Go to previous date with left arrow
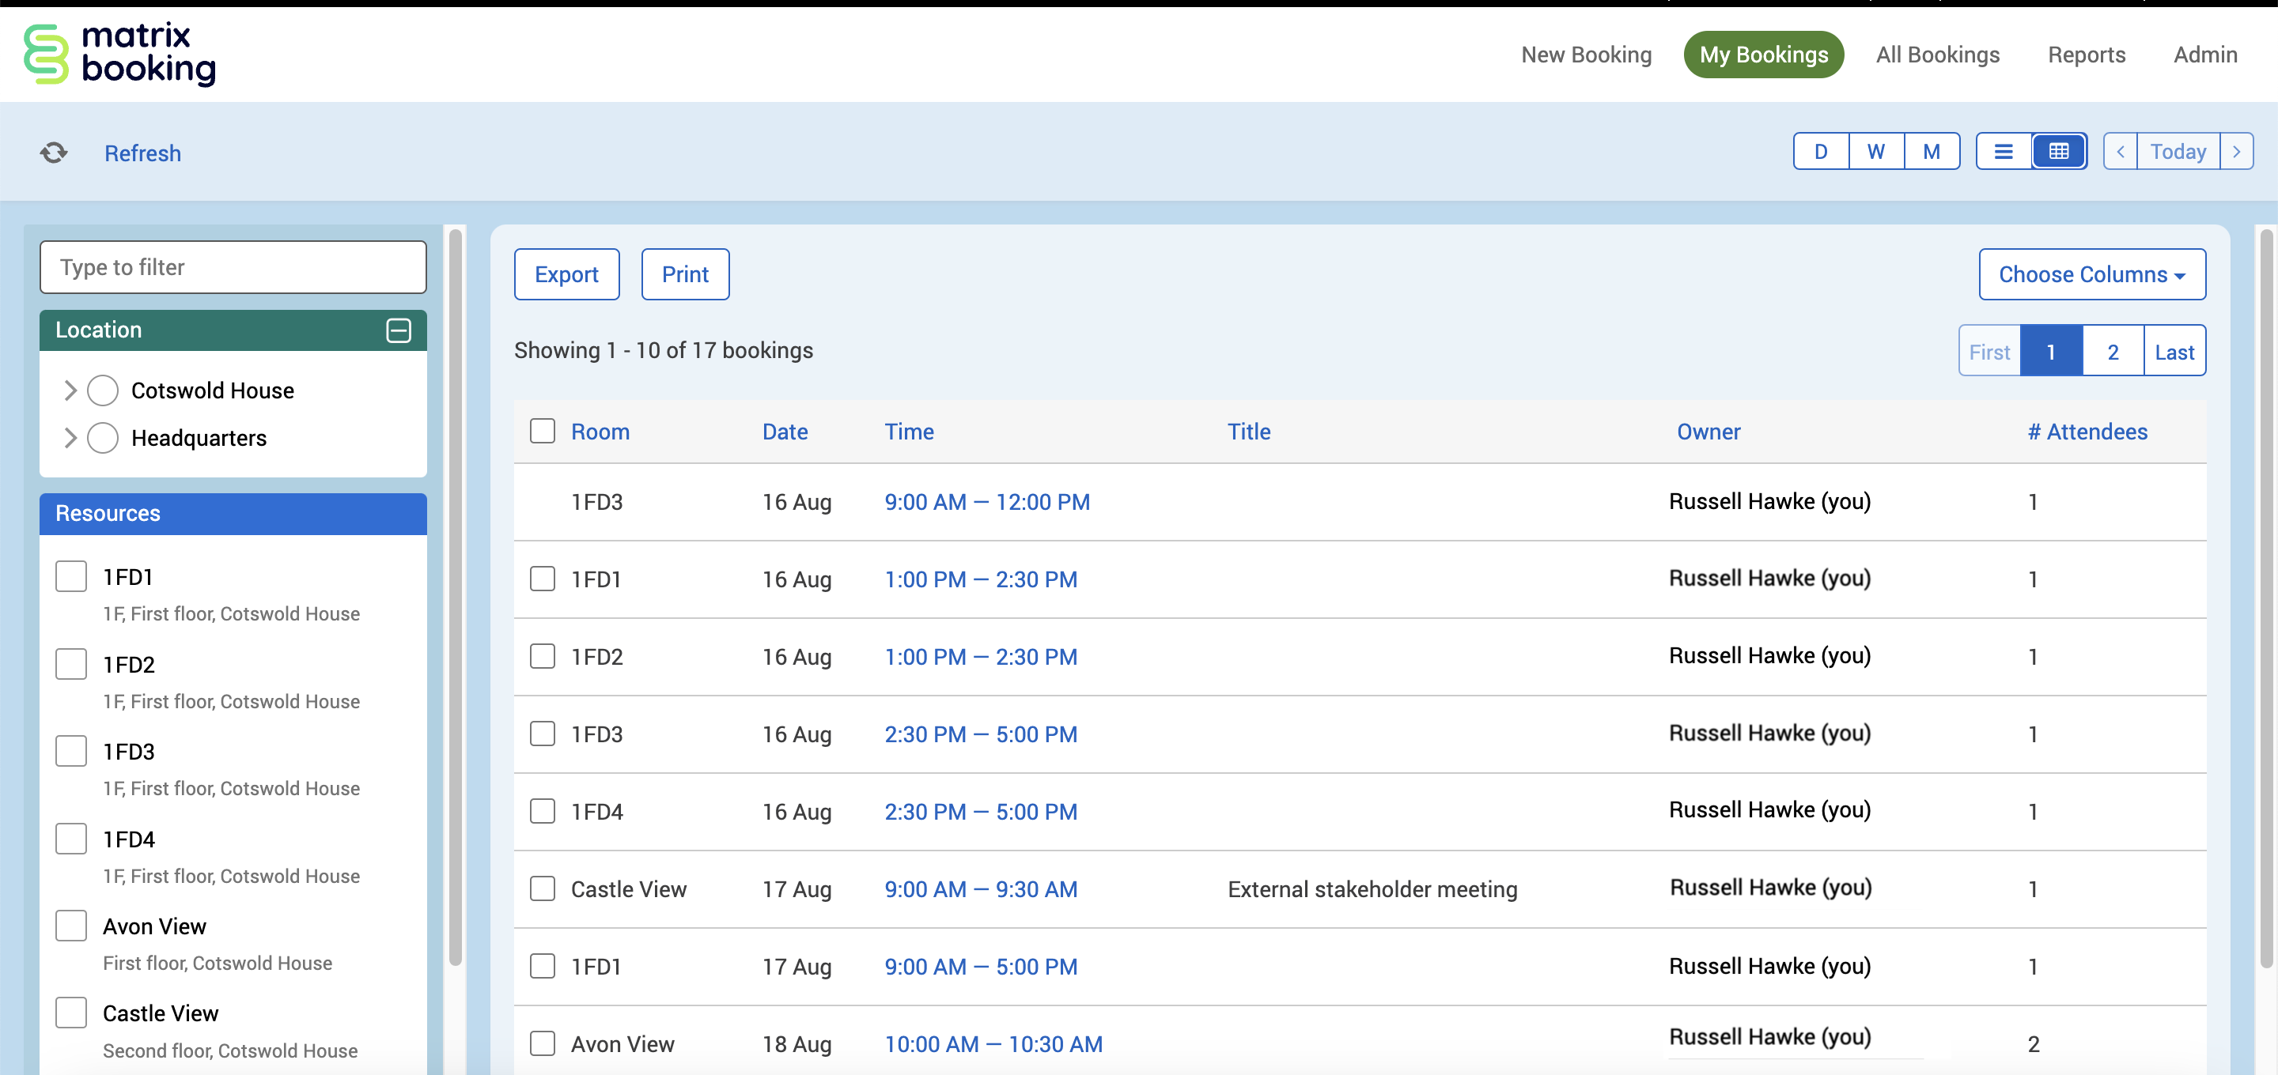This screenshot has height=1075, width=2278. [x=2120, y=151]
